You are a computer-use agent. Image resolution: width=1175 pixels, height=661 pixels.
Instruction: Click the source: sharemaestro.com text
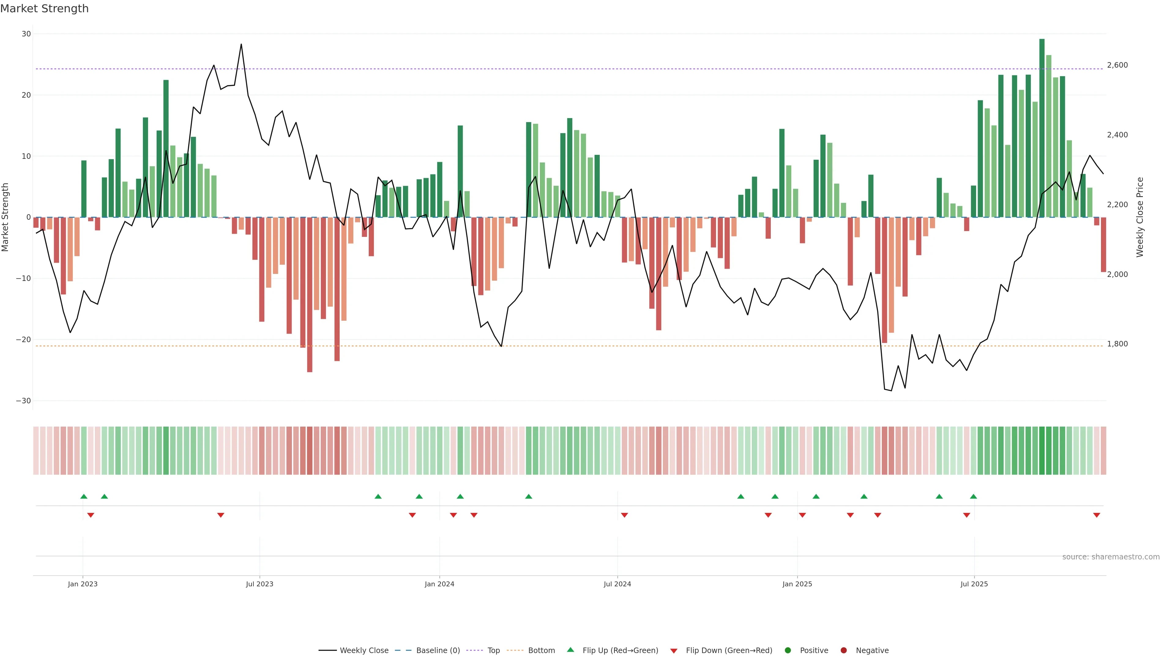1111,557
